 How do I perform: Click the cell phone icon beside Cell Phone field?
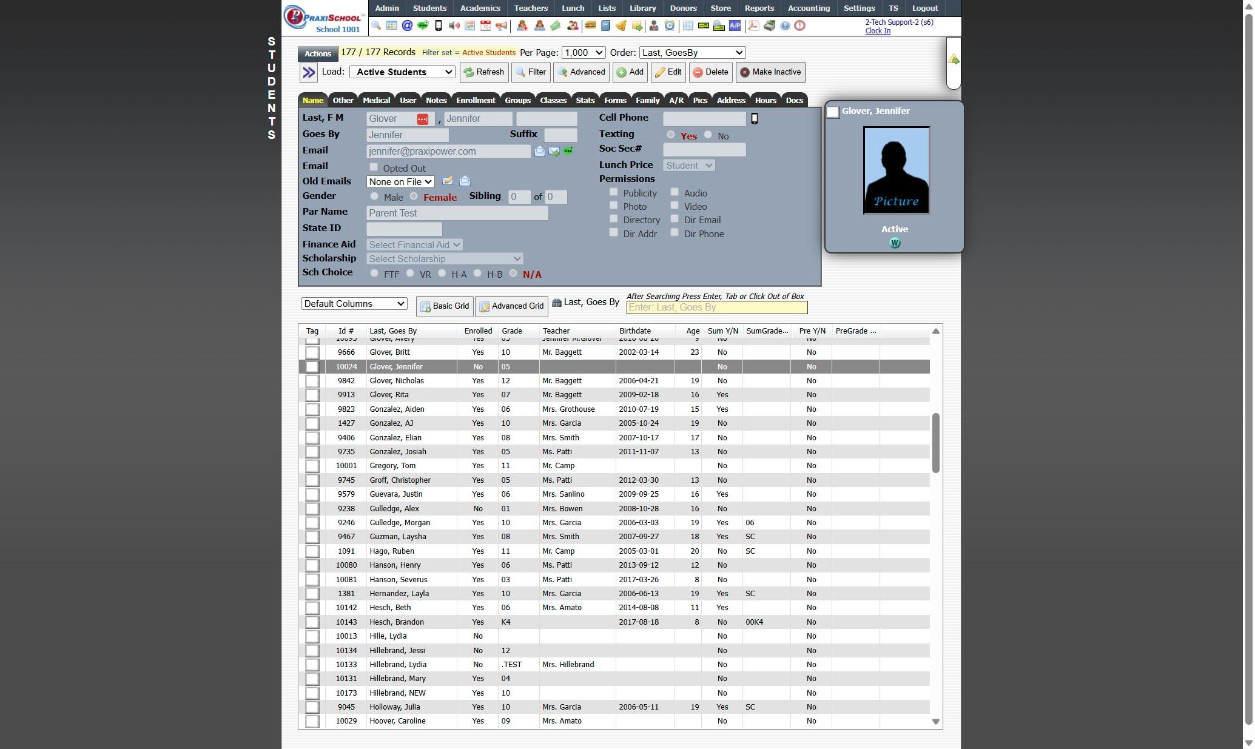coord(755,119)
